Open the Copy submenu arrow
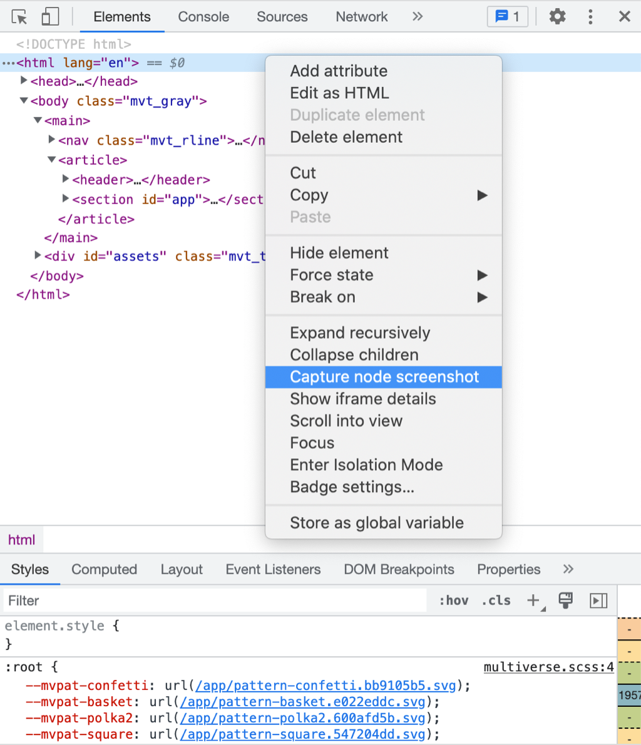This screenshot has width=641, height=745. 482,195
